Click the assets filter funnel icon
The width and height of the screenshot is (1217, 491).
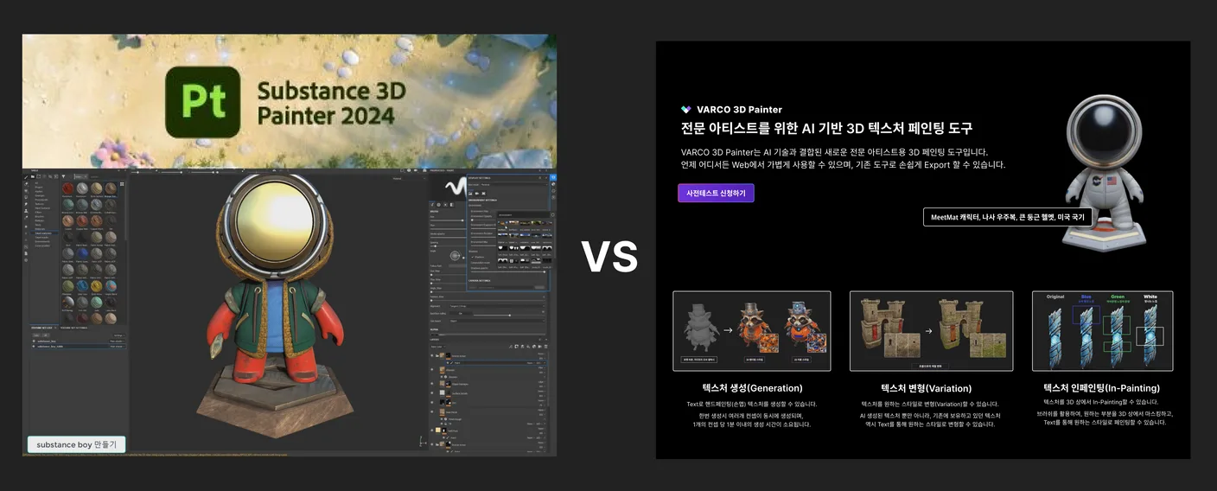tap(63, 176)
